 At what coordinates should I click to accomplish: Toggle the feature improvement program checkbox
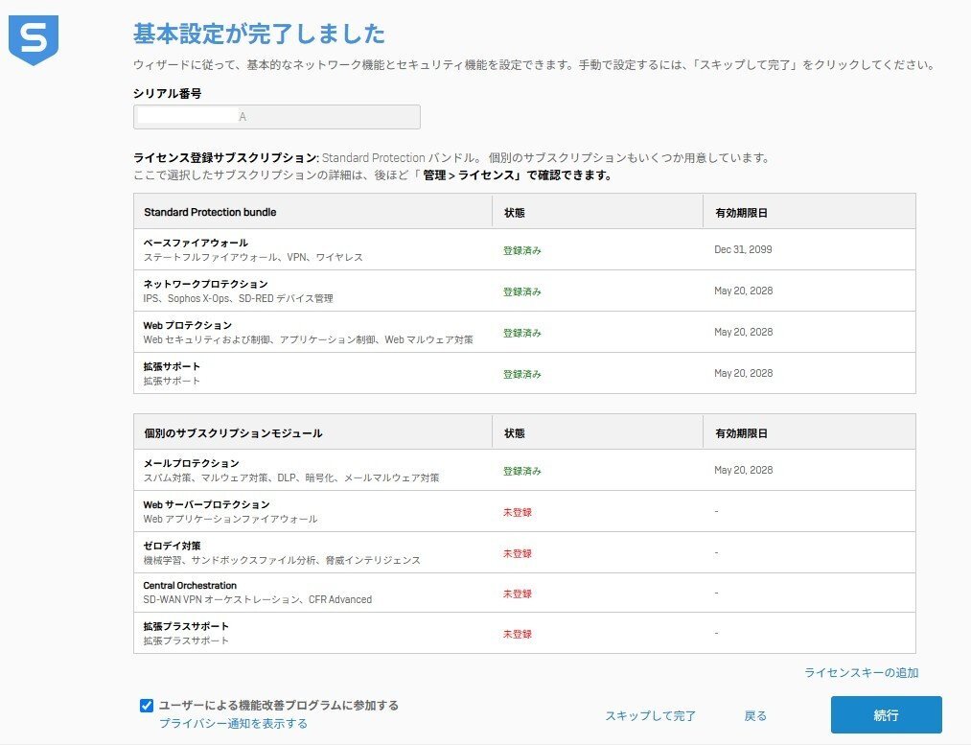click(147, 706)
